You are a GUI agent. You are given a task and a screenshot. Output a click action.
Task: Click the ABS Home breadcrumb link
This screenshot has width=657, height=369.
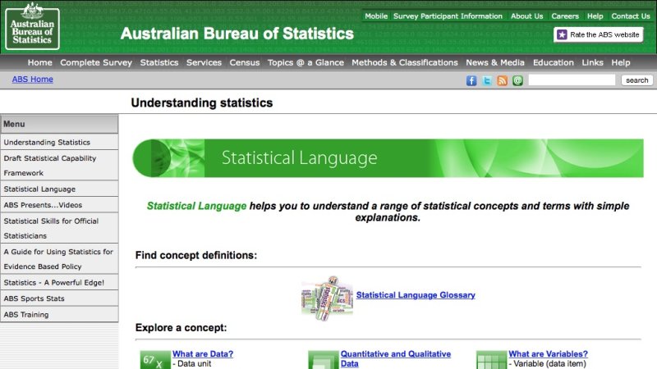[32, 79]
